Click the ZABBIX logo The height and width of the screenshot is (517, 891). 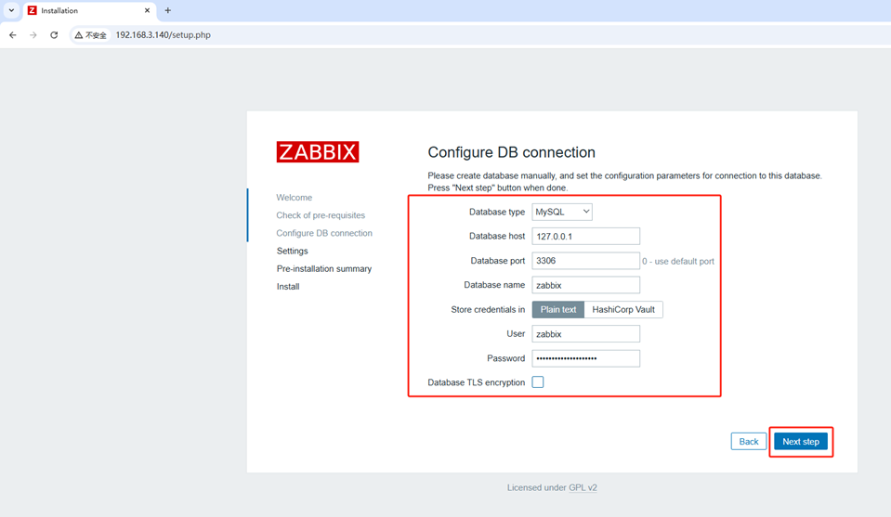coord(318,152)
